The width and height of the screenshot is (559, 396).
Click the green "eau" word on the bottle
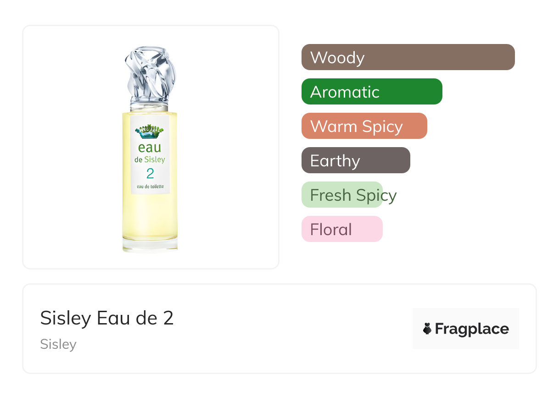150,148
